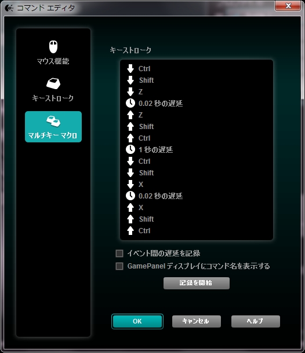Select the last Ctrl key-up entry
Viewport: 305px width, 353px height.
click(x=139, y=231)
